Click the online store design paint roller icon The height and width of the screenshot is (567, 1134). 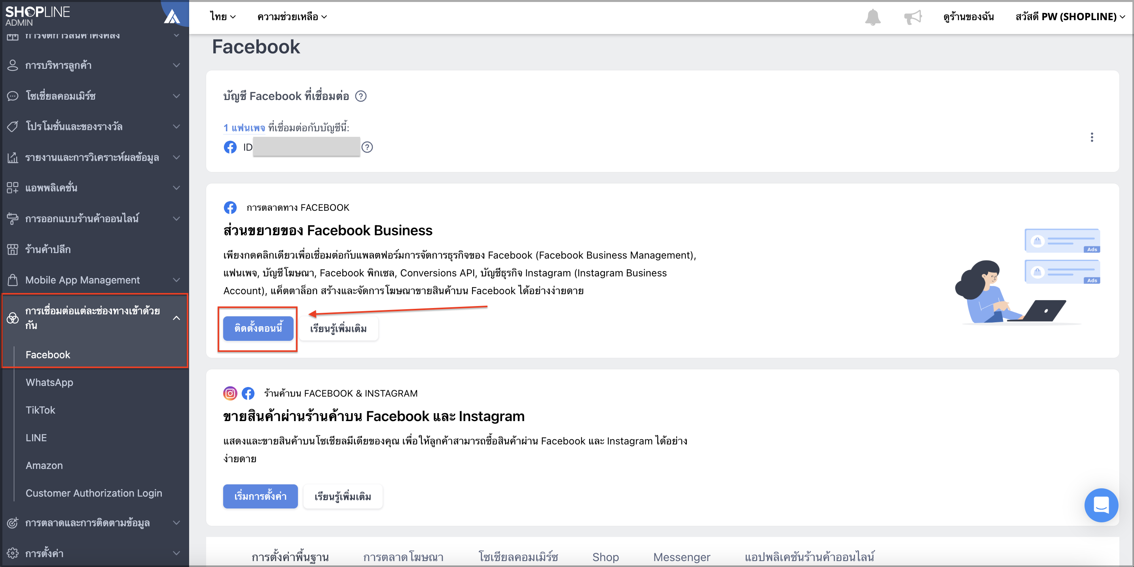pyautogui.click(x=13, y=218)
